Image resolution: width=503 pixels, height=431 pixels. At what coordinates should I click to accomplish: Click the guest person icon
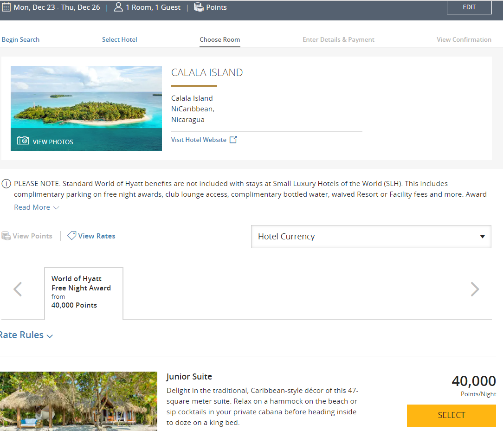click(118, 7)
